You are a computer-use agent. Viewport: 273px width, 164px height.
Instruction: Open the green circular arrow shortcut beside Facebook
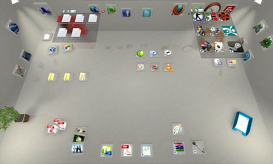[112, 9]
